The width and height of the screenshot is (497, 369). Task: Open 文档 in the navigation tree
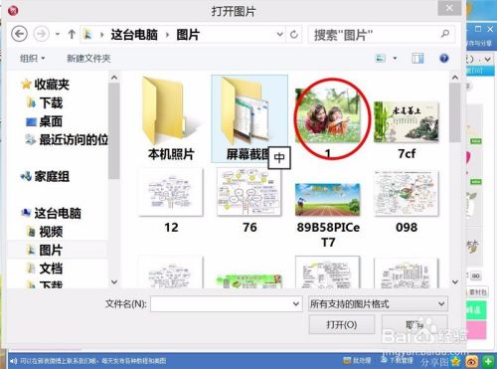45,269
